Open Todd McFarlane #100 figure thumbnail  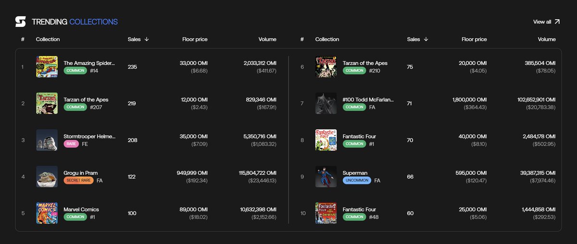click(x=326, y=103)
